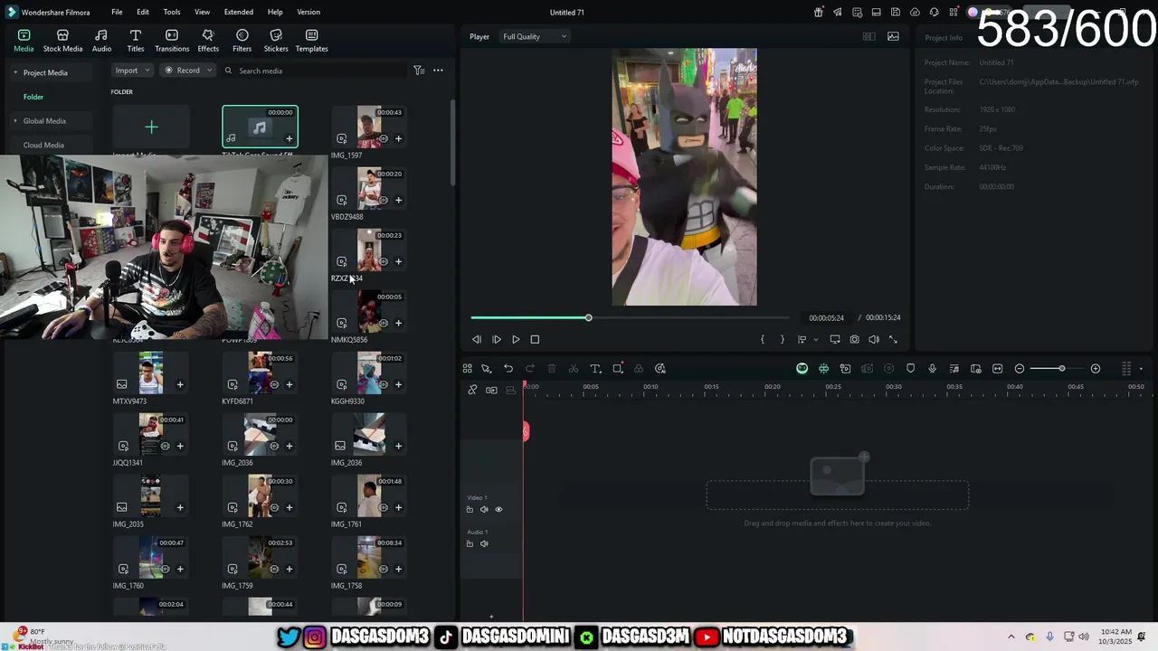
Task: Select the KYFD6871 clip thumbnail
Action: (x=261, y=373)
